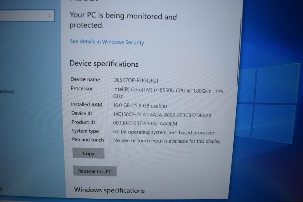Click the Rename this PC button

point(95,171)
